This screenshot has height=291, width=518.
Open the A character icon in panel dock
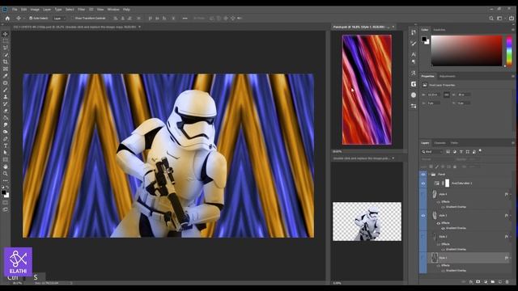coord(414,54)
